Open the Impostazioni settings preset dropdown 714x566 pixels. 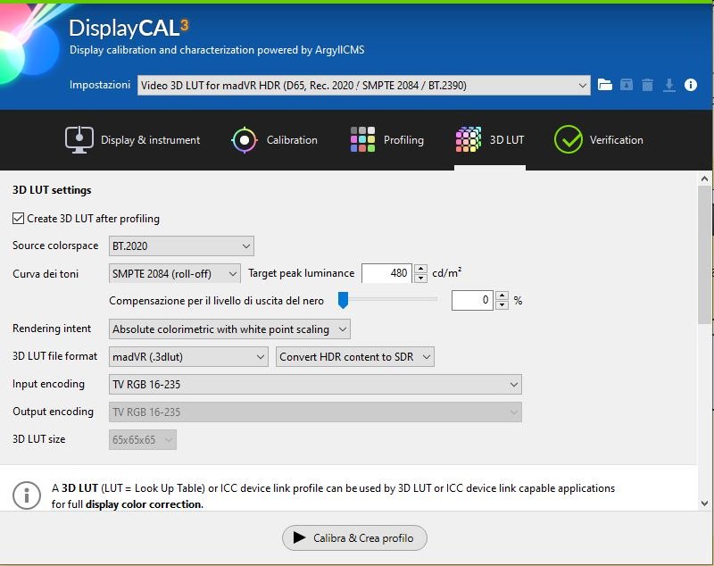point(364,85)
